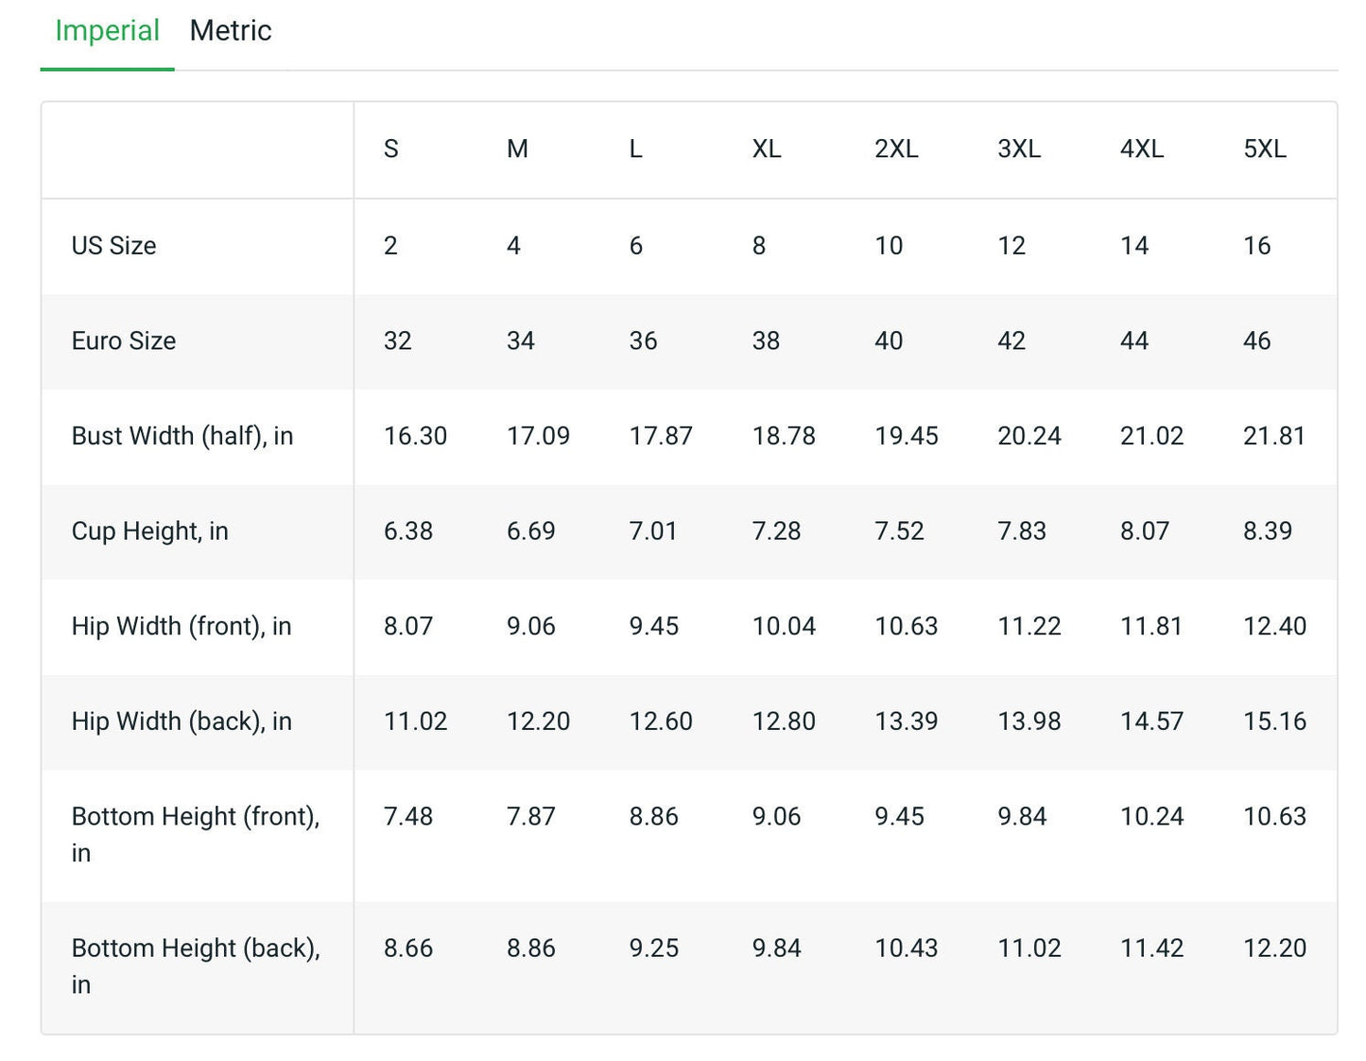The height and width of the screenshot is (1061, 1366).
Task: Select the Euro Size row label
Action: coord(123,341)
